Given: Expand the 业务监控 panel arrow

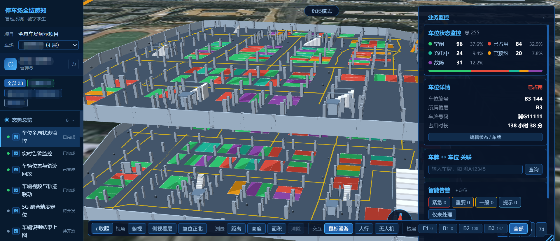Looking at the screenshot, I should (544, 18).
